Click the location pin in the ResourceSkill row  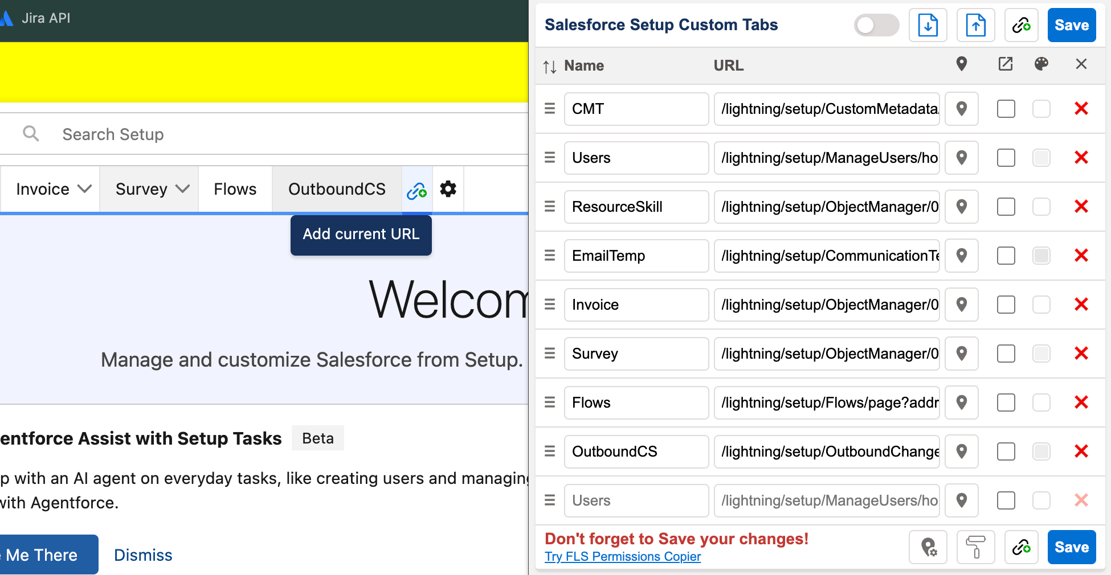pos(962,207)
